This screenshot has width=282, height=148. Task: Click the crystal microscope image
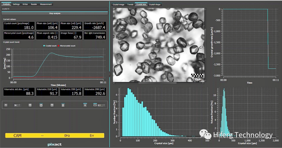point(159,45)
